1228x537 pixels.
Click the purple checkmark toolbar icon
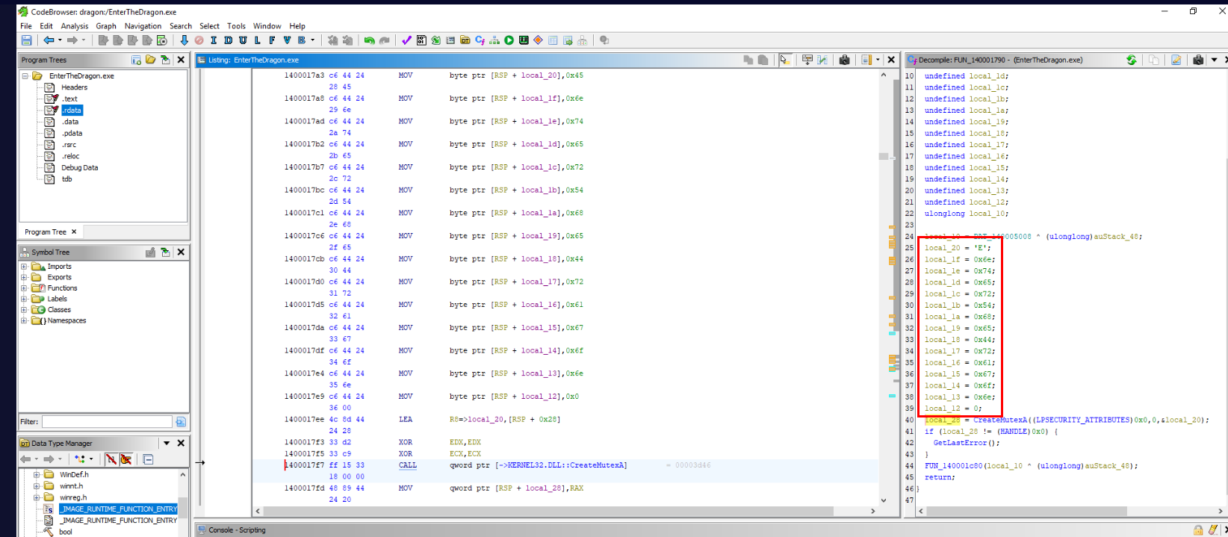click(x=406, y=40)
